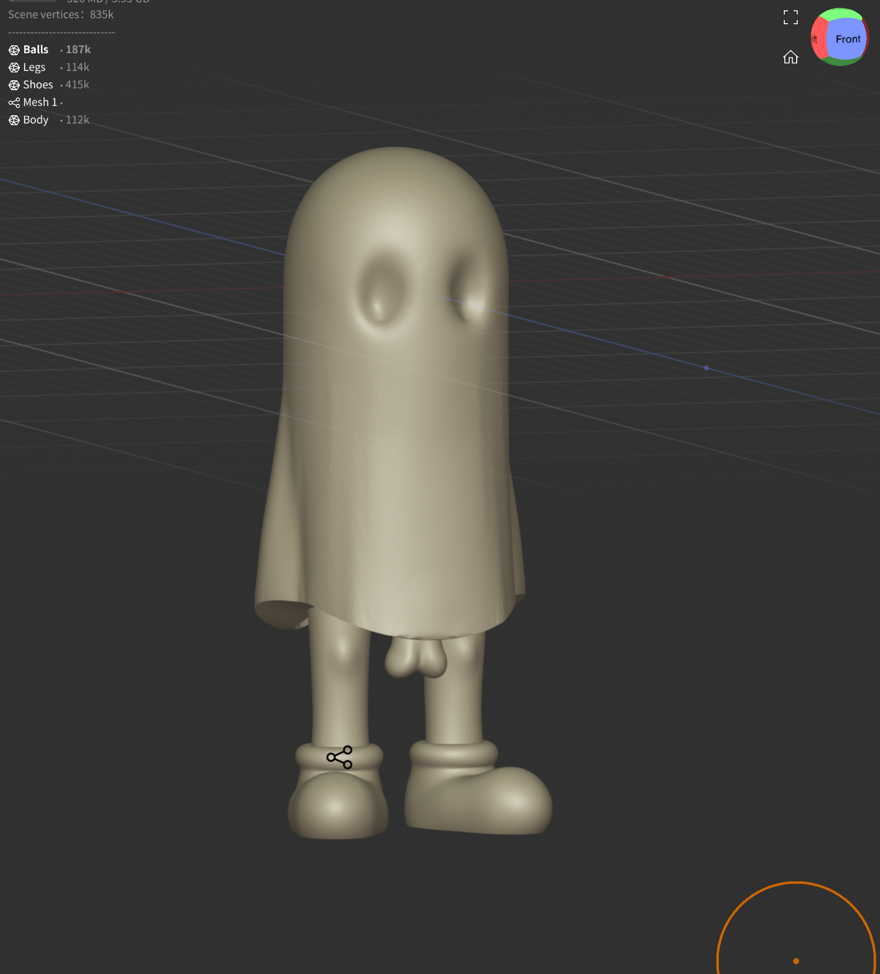Click the Scene vertices 835k readout
The image size is (880, 974).
[61, 15]
